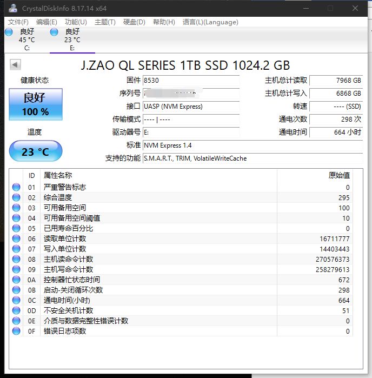
Task: Click the 温度 label above the temperature
Action: [x=35, y=132]
